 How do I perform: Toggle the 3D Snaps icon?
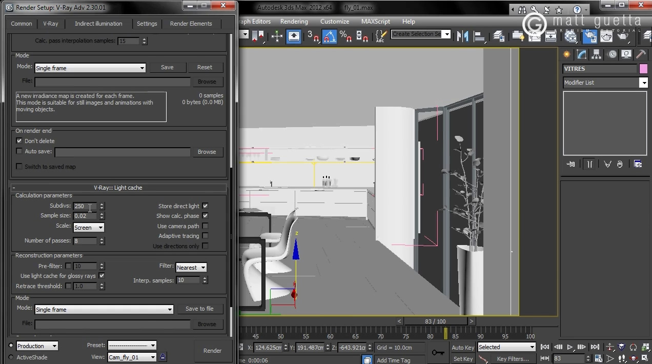pyautogui.click(x=313, y=36)
